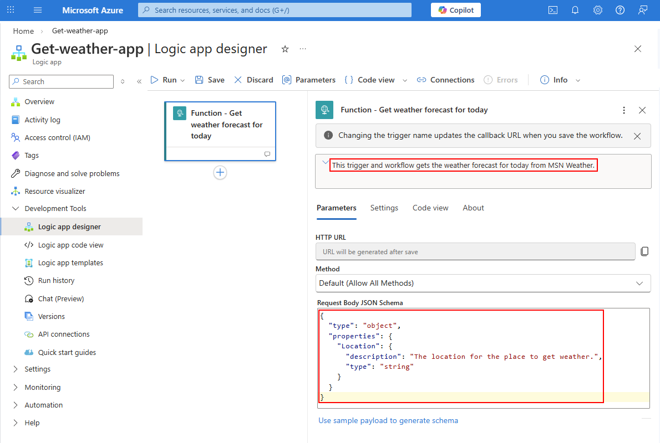Screen dimensions: 660x443
Task: Open the Help question mark icon
Action: 620,10
